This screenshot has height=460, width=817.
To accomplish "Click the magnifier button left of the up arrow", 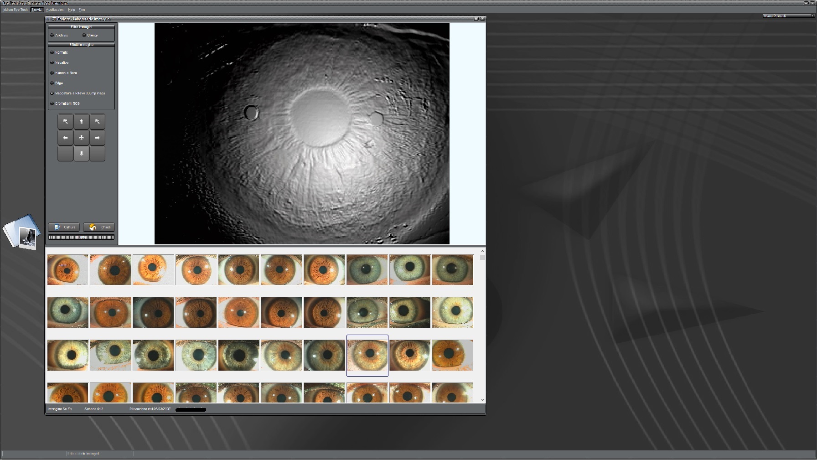I will (x=66, y=122).
